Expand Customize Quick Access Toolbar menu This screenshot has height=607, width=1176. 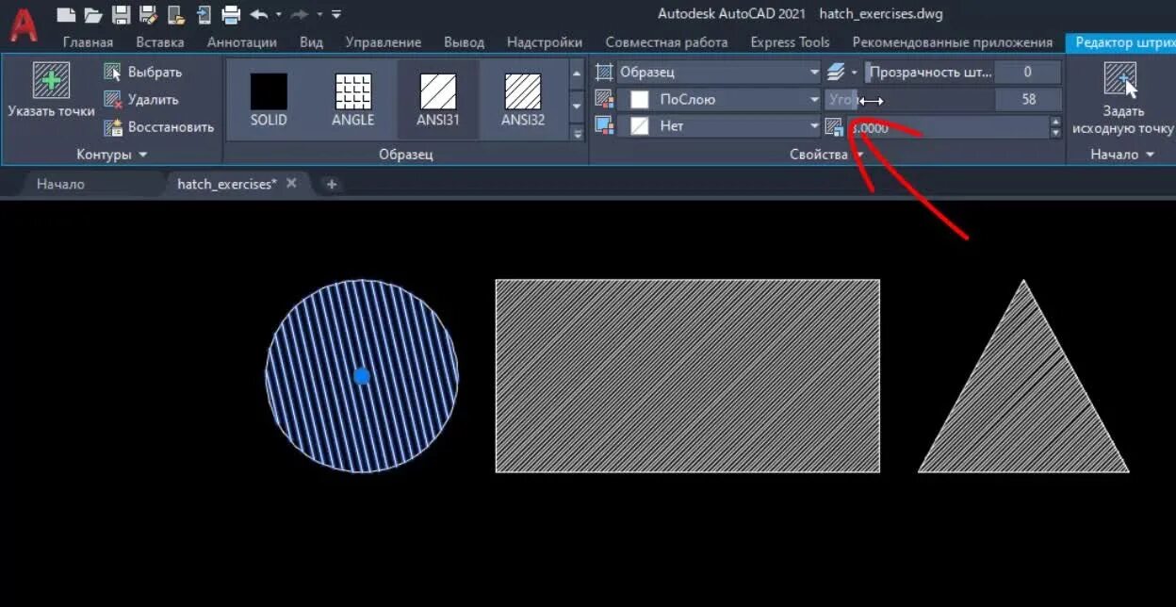coord(336,14)
